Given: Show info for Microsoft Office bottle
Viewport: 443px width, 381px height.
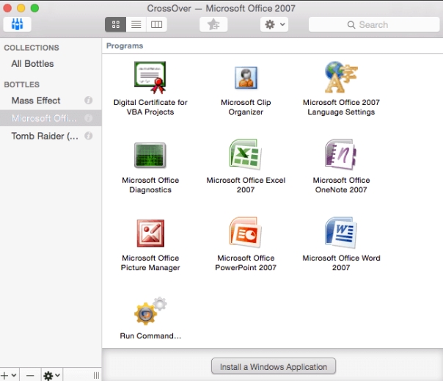Looking at the screenshot, I should point(89,118).
